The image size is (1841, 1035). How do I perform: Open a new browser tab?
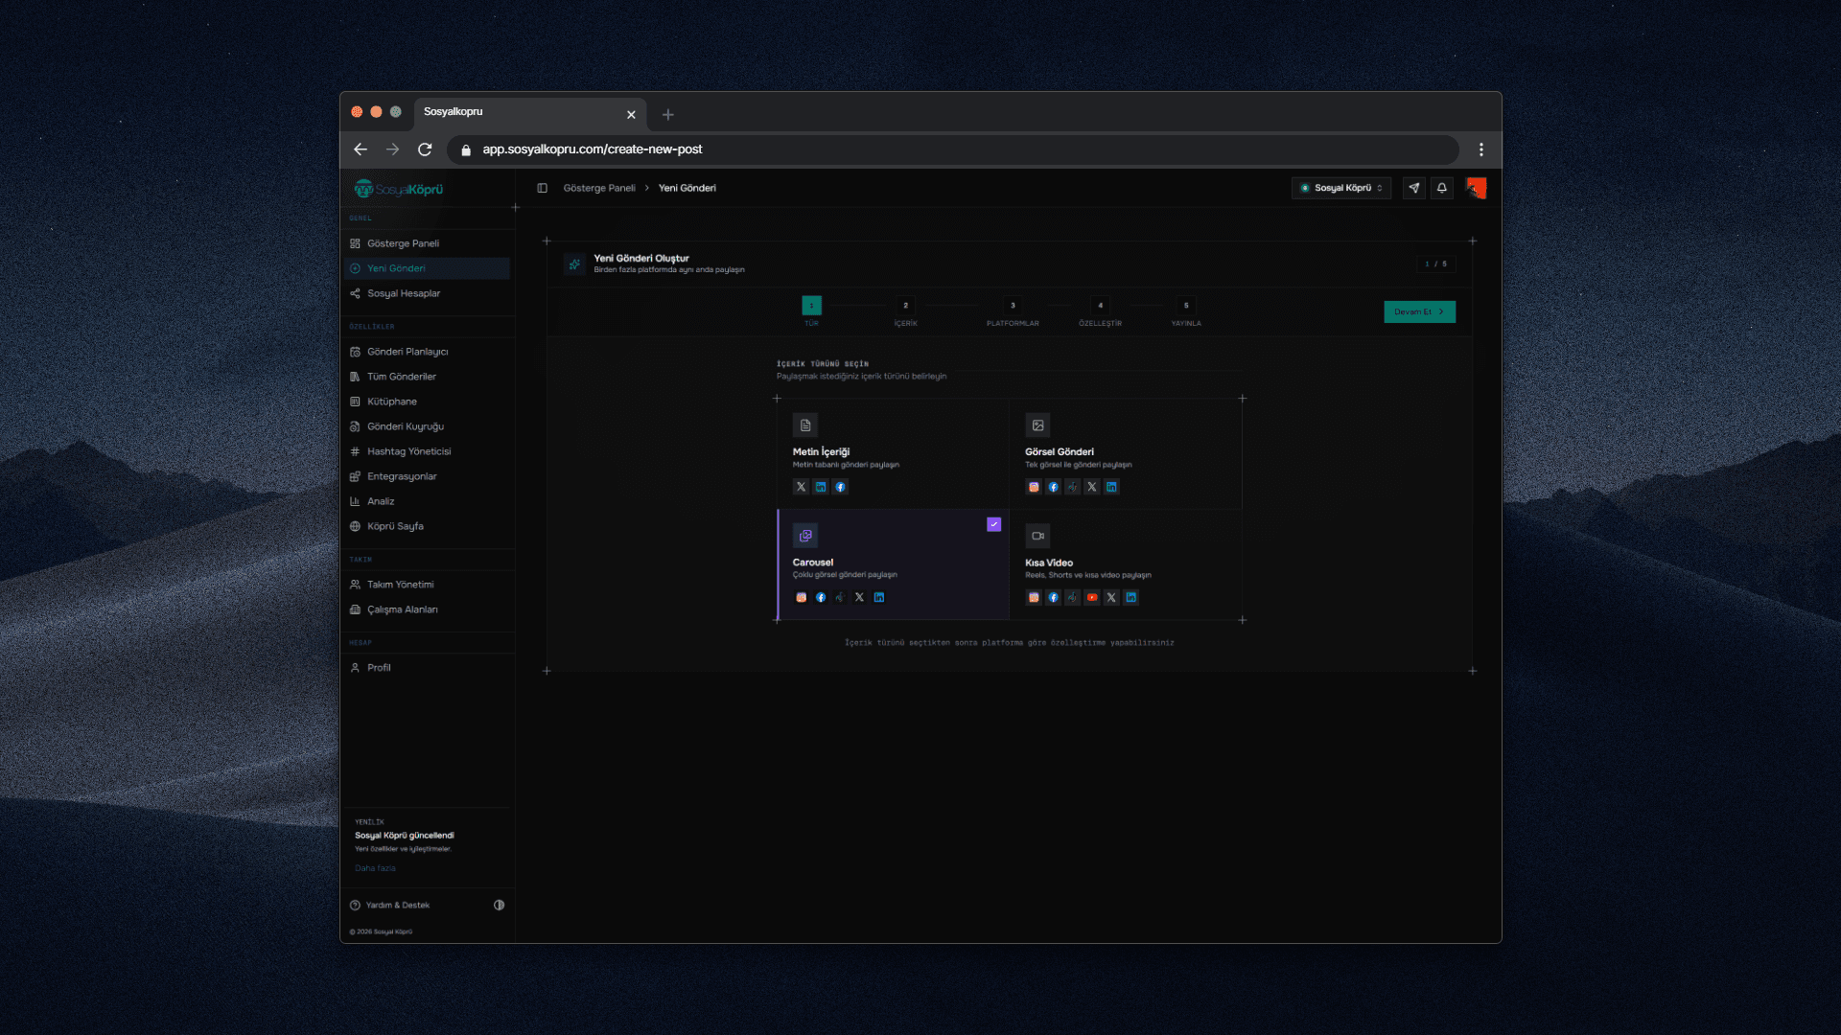coord(668,115)
